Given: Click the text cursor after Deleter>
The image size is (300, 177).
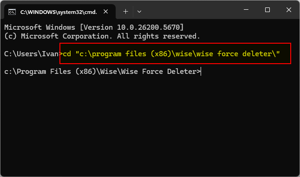Looking at the screenshot, I should click(201, 72).
